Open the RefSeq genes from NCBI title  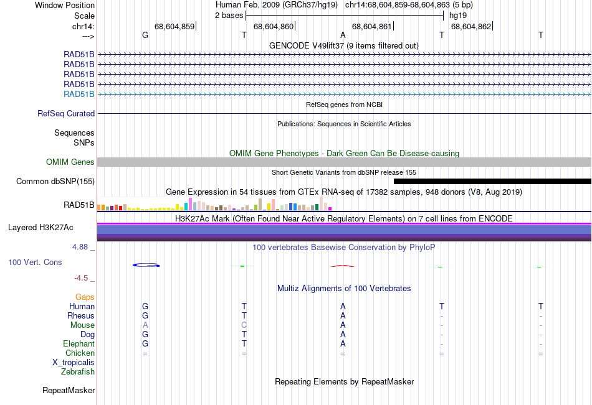point(344,105)
